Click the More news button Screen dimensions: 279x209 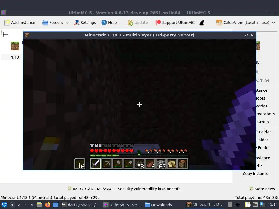point(262,189)
